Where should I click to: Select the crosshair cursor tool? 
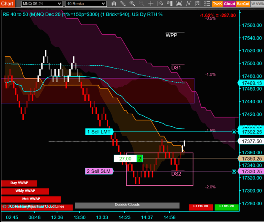coord(151,3)
